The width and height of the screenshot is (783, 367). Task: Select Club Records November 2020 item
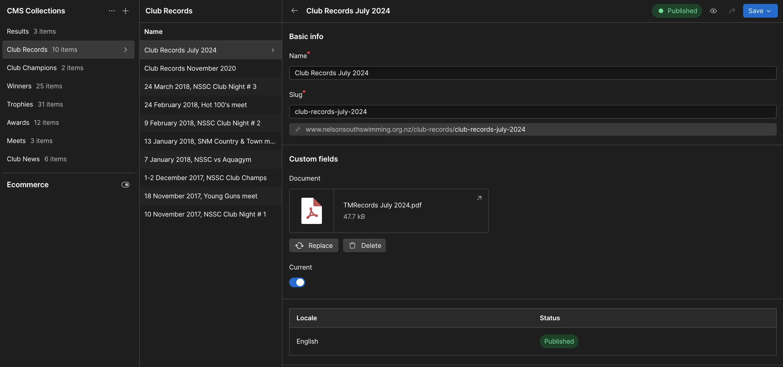click(211, 68)
